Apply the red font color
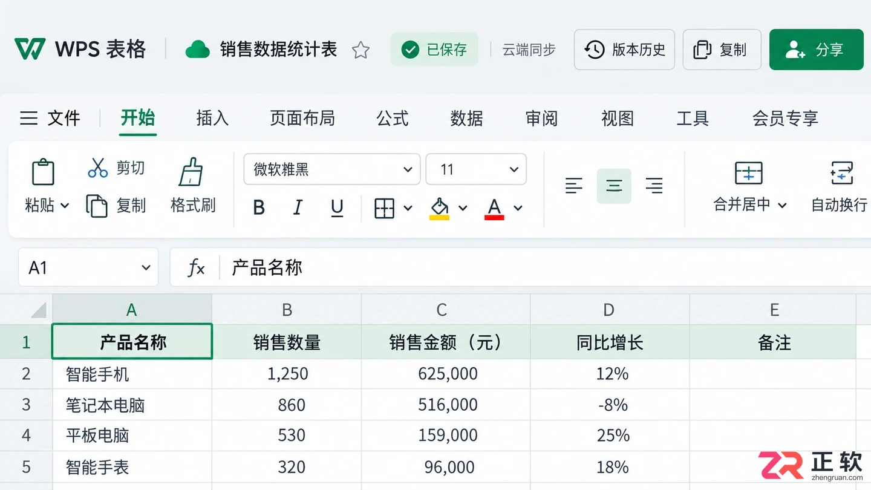Viewport: 871px width, 490px height. (494, 208)
